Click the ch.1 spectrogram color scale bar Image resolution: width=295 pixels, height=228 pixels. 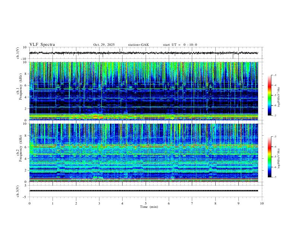click(270, 95)
